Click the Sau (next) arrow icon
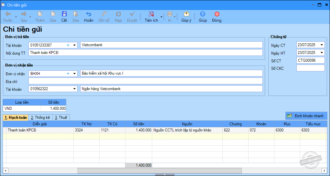 pos(24,14)
